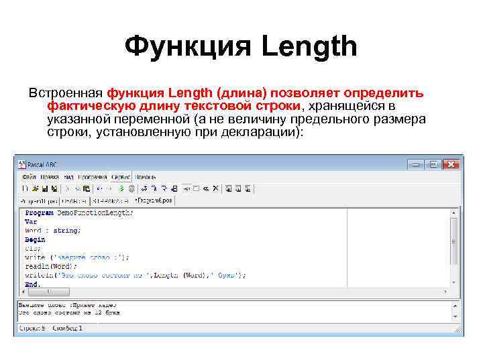Image resolution: width=483 pixels, height=362 pixels.
Task: Switch to the first file tab ending in .pas
Action: 39,201
